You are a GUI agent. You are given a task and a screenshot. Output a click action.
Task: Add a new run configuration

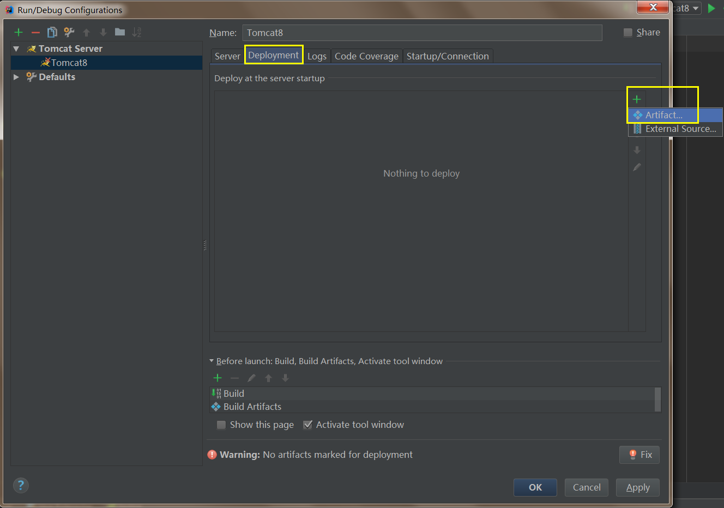[x=18, y=32]
